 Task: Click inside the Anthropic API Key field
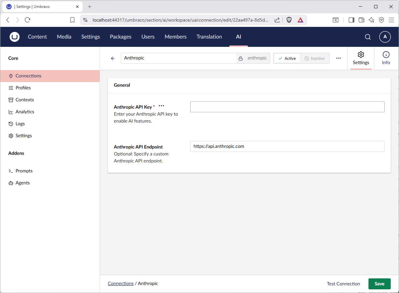coord(287,107)
